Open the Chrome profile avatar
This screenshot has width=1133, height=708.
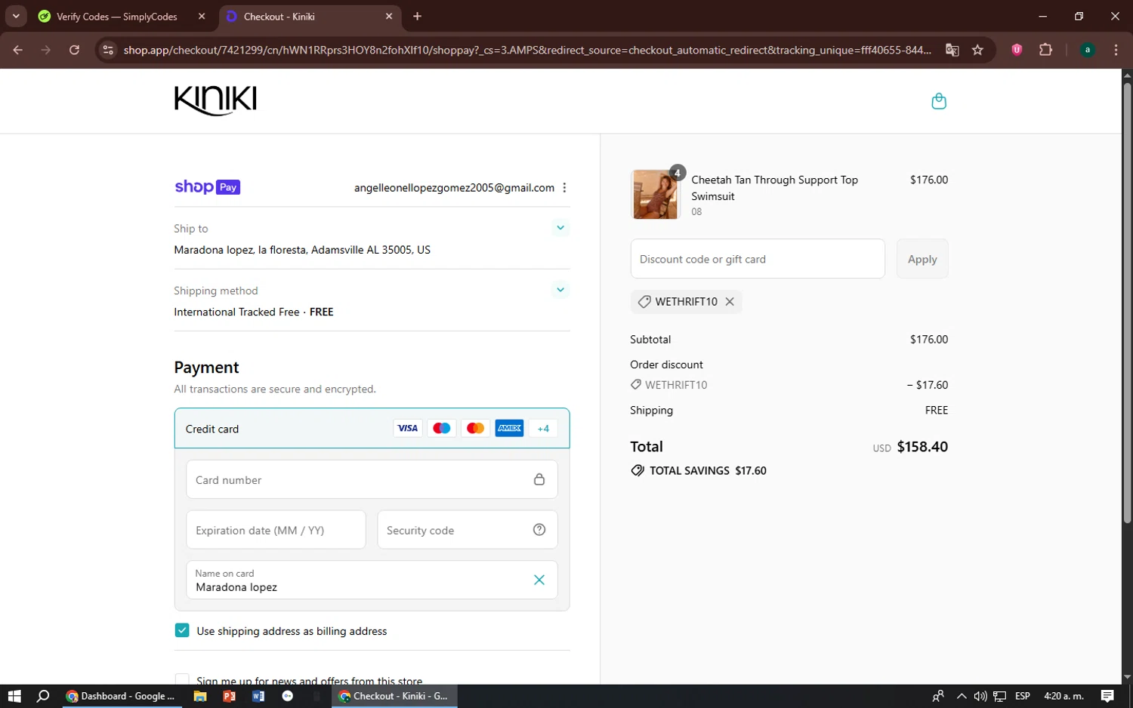[x=1088, y=50]
